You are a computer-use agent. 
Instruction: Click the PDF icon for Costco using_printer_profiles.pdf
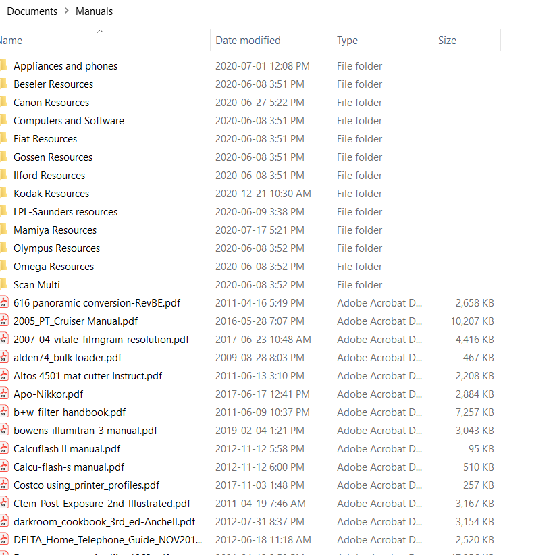pos(4,485)
